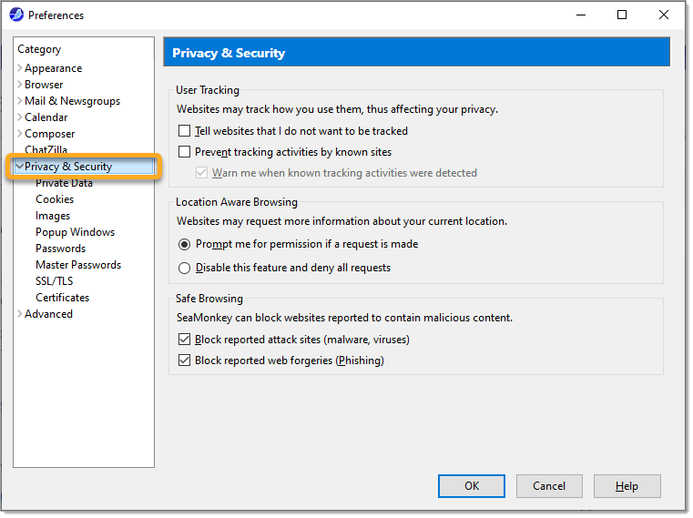Click the SeaMonkey icon in title bar
This screenshot has height=518, width=693.
pos(15,15)
